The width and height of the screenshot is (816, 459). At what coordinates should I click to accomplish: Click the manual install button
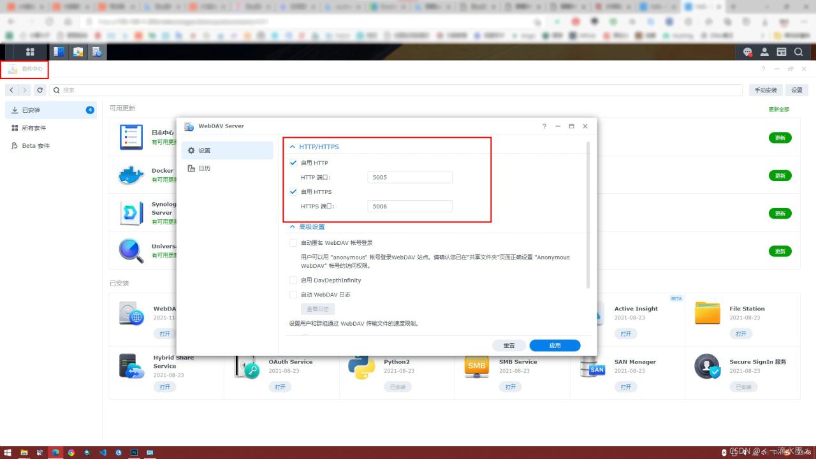764,91
